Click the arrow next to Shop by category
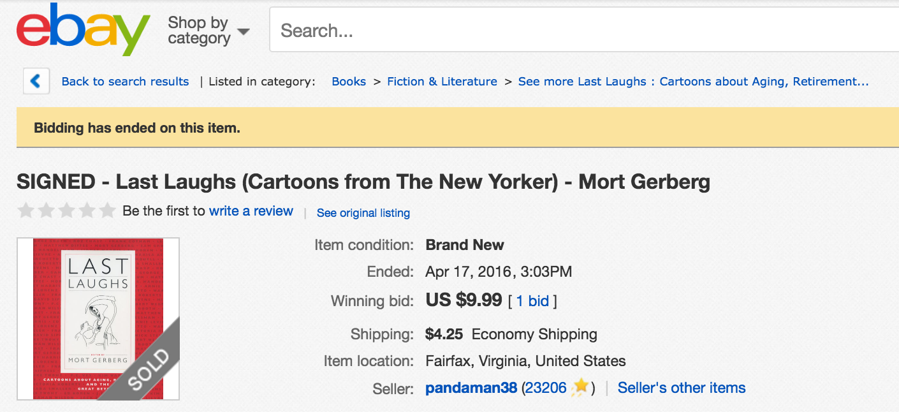The width and height of the screenshot is (899, 412). pyautogui.click(x=243, y=31)
